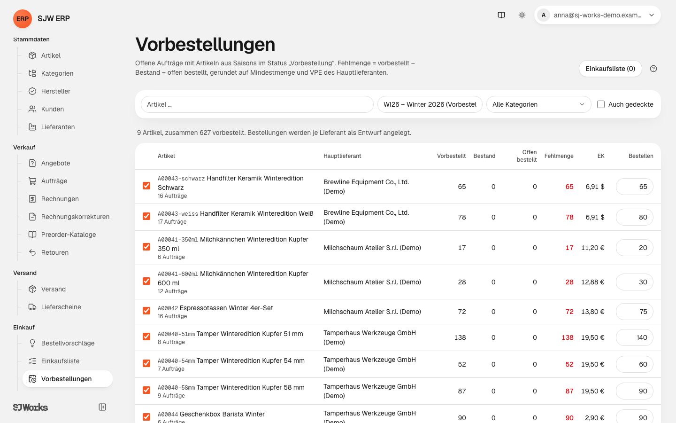Click the Bestellvorschläge lightbulb icon
The height and width of the screenshot is (423, 676).
pos(32,343)
